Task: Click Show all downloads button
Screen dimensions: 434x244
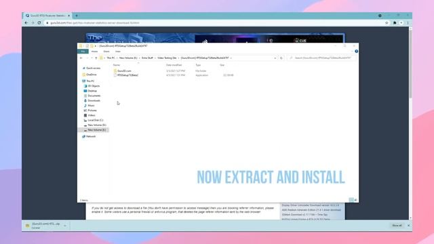Action: pyautogui.click(x=397, y=226)
